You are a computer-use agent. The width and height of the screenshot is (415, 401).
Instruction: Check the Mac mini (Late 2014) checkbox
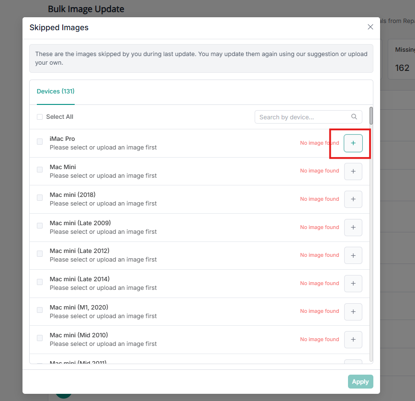point(40,283)
